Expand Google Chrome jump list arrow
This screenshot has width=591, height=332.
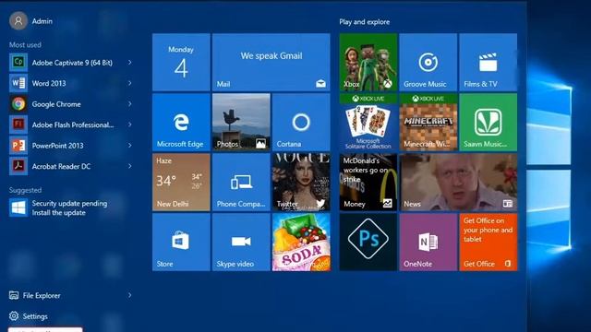tap(129, 103)
